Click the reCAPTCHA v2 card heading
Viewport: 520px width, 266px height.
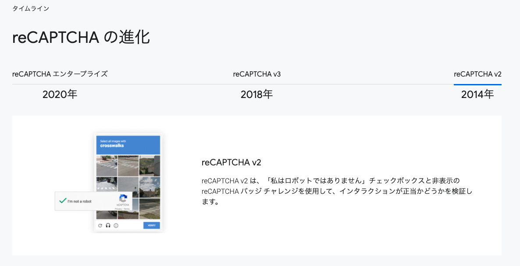(x=232, y=162)
